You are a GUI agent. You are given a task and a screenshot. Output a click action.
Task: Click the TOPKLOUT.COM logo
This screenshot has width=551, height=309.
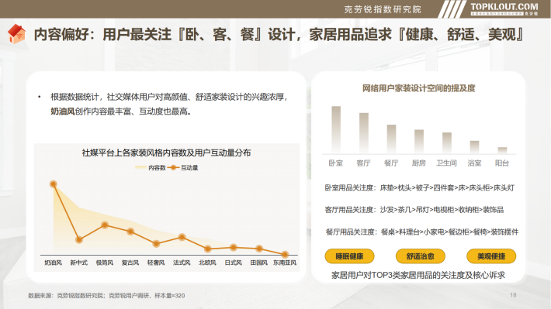click(x=504, y=9)
